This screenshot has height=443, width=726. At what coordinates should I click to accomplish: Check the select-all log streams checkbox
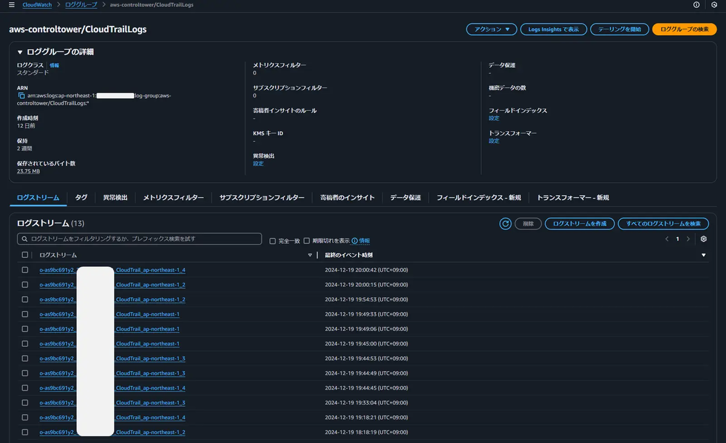tap(25, 255)
